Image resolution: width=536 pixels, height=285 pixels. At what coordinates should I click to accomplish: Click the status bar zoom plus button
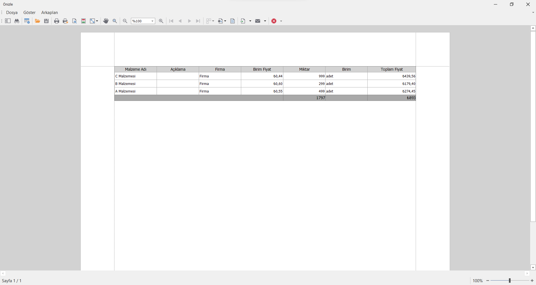(532, 281)
